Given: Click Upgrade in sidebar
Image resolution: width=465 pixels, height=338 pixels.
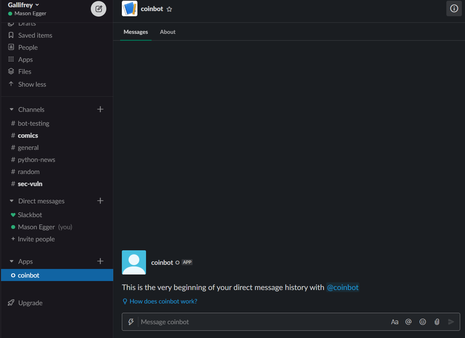Looking at the screenshot, I should (30, 303).
